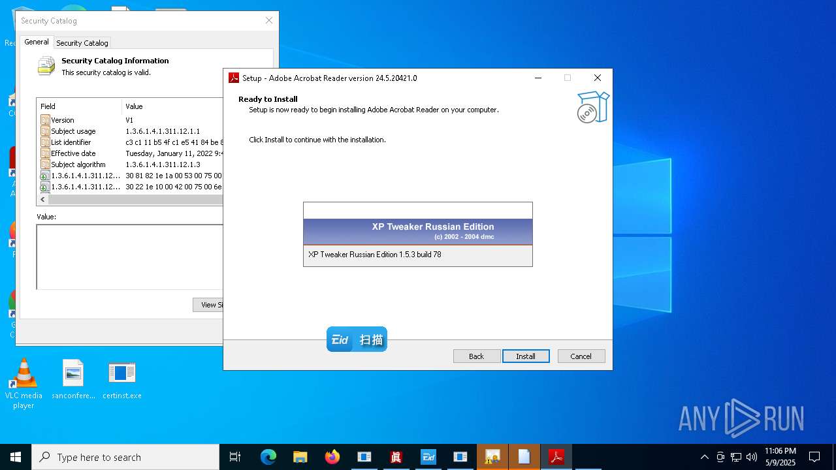This screenshot has height=470, width=836.
Task: Select certinst.exe on the desktop
Action: click(122, 379)
